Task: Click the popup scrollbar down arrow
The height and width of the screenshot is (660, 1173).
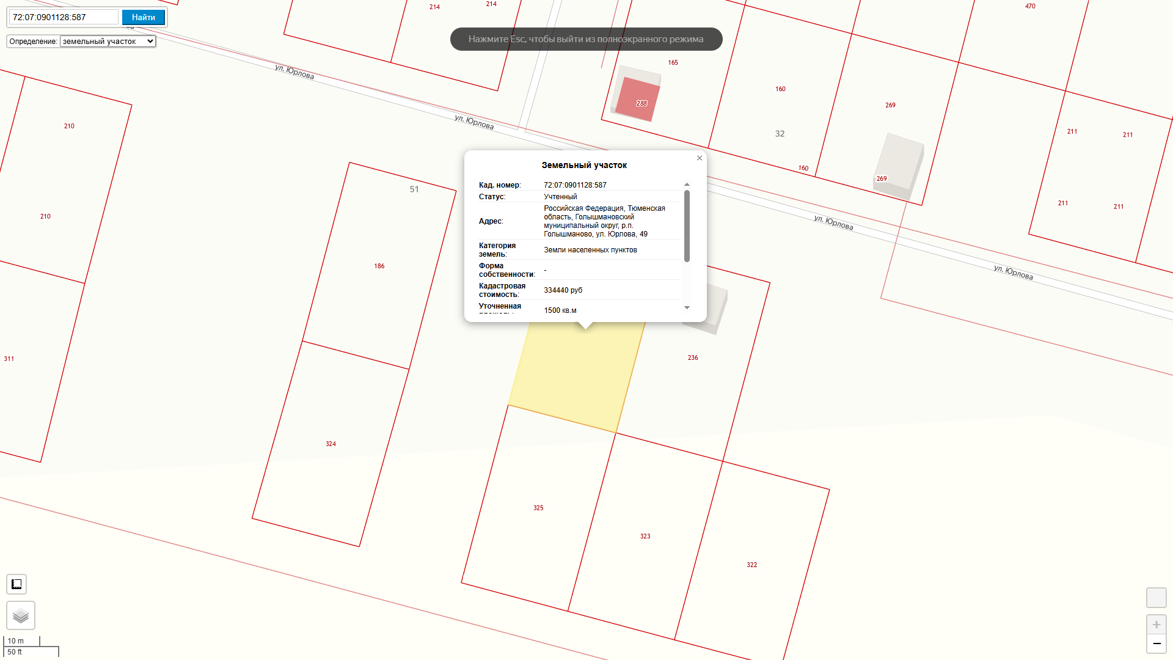Action: click(687, 308)
